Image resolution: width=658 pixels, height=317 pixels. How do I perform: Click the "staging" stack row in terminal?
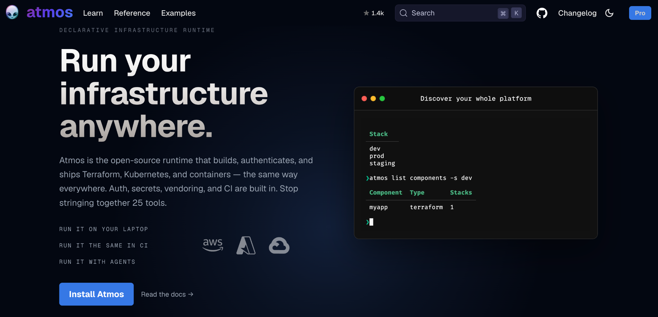(x=382, y=163)
